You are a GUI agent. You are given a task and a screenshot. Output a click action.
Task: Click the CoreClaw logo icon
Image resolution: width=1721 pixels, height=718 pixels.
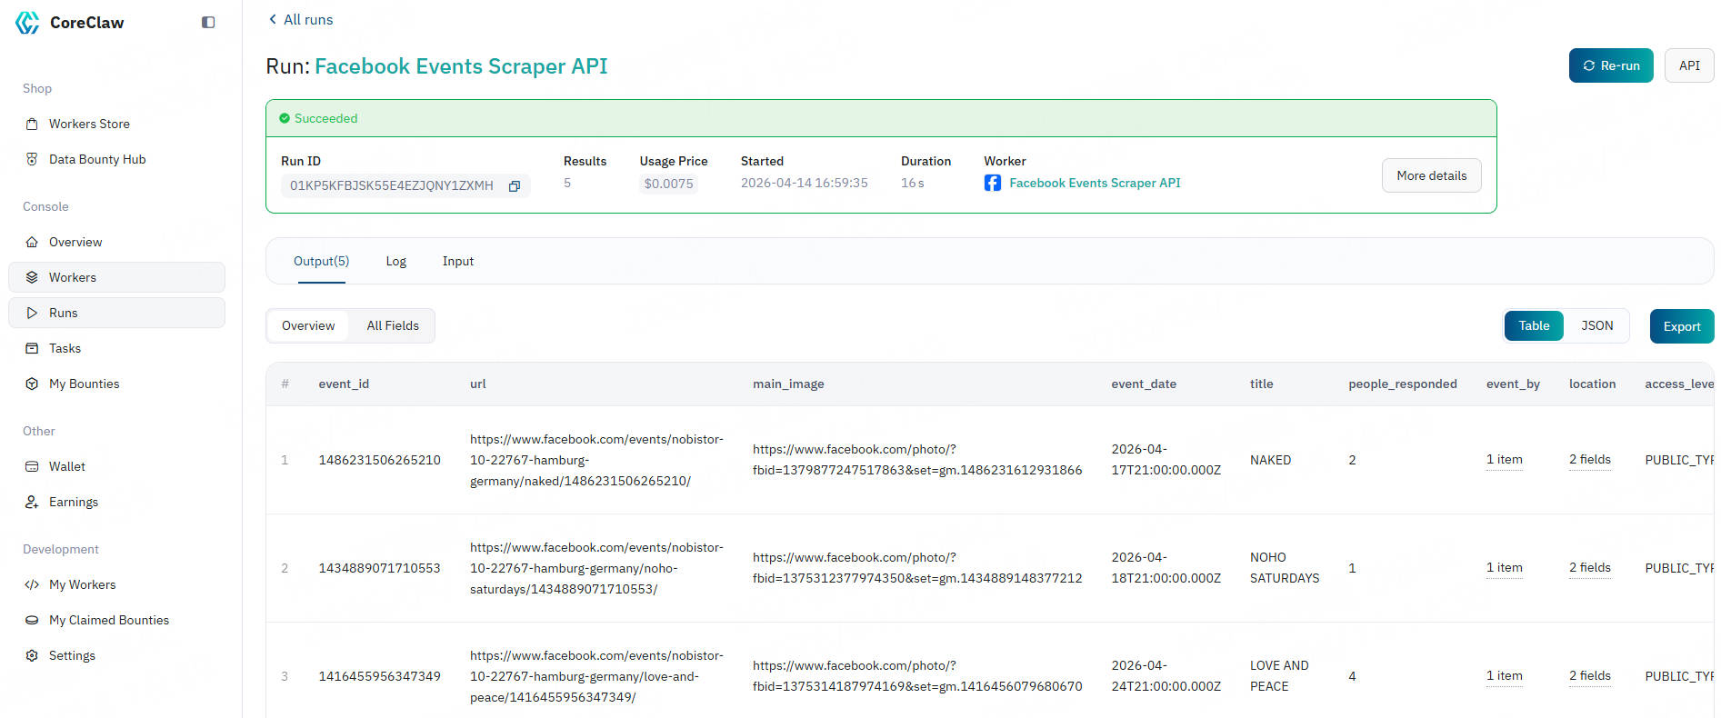click(27, 23)
